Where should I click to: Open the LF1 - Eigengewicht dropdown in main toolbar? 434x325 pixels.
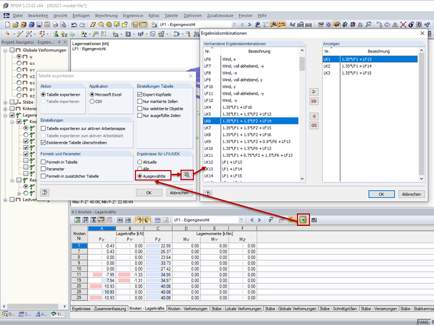[x=234, y=25]
